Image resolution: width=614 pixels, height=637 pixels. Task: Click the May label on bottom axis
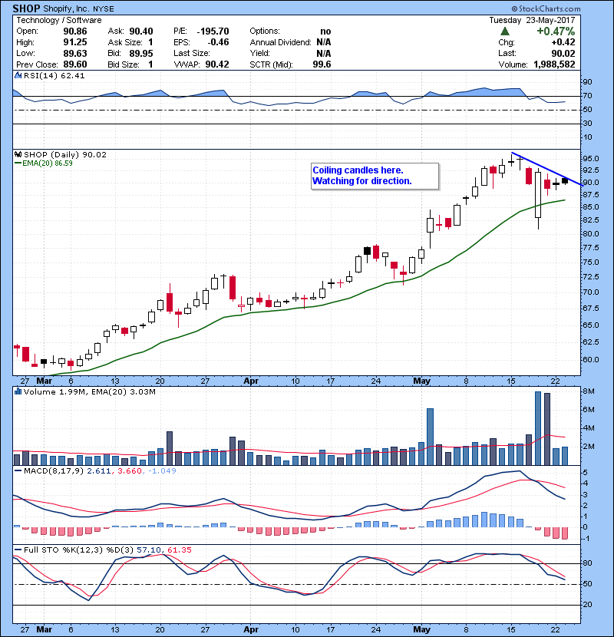tap(422, 629)
